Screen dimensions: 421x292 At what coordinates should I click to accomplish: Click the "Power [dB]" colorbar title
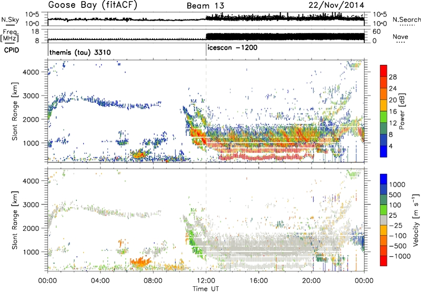tap(402, 111)
